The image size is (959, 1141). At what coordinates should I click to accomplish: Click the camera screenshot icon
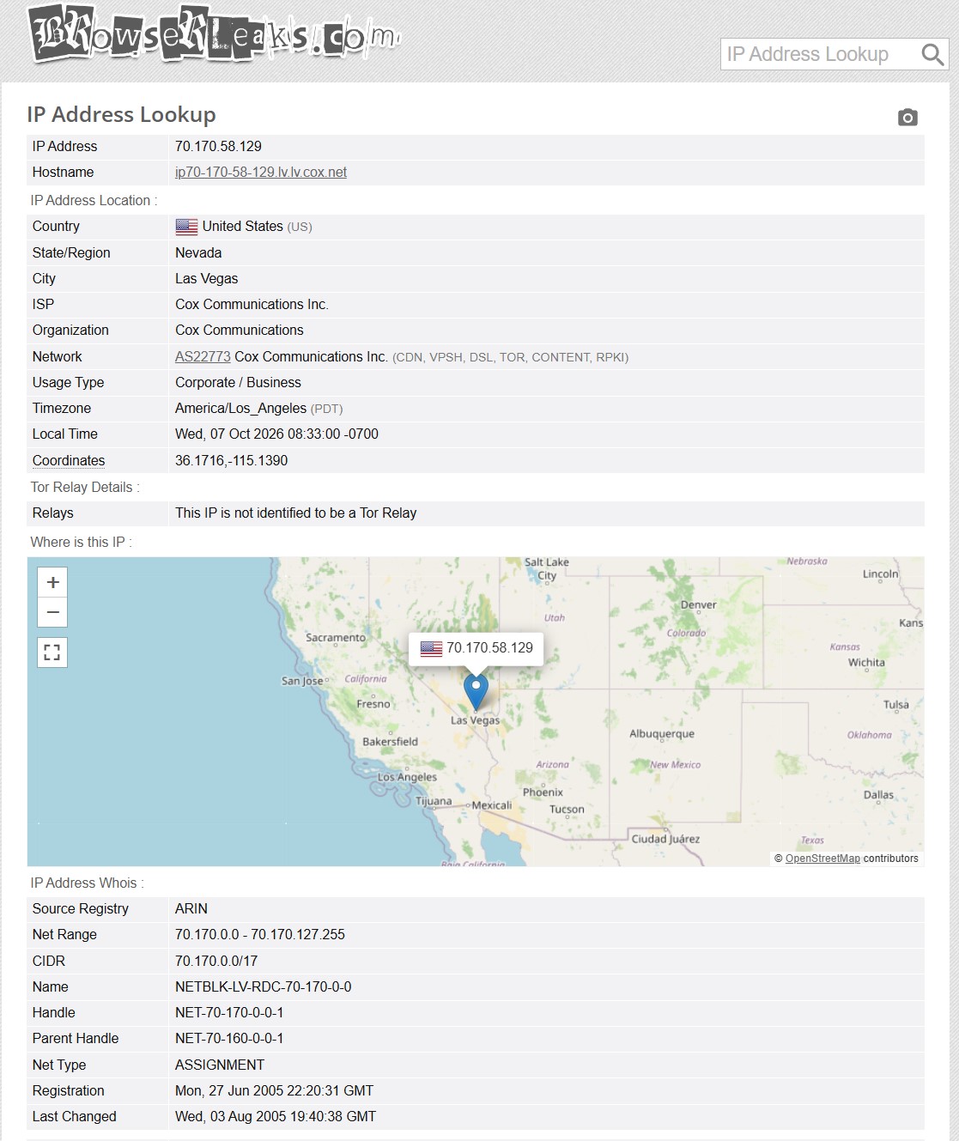(907, 118)
